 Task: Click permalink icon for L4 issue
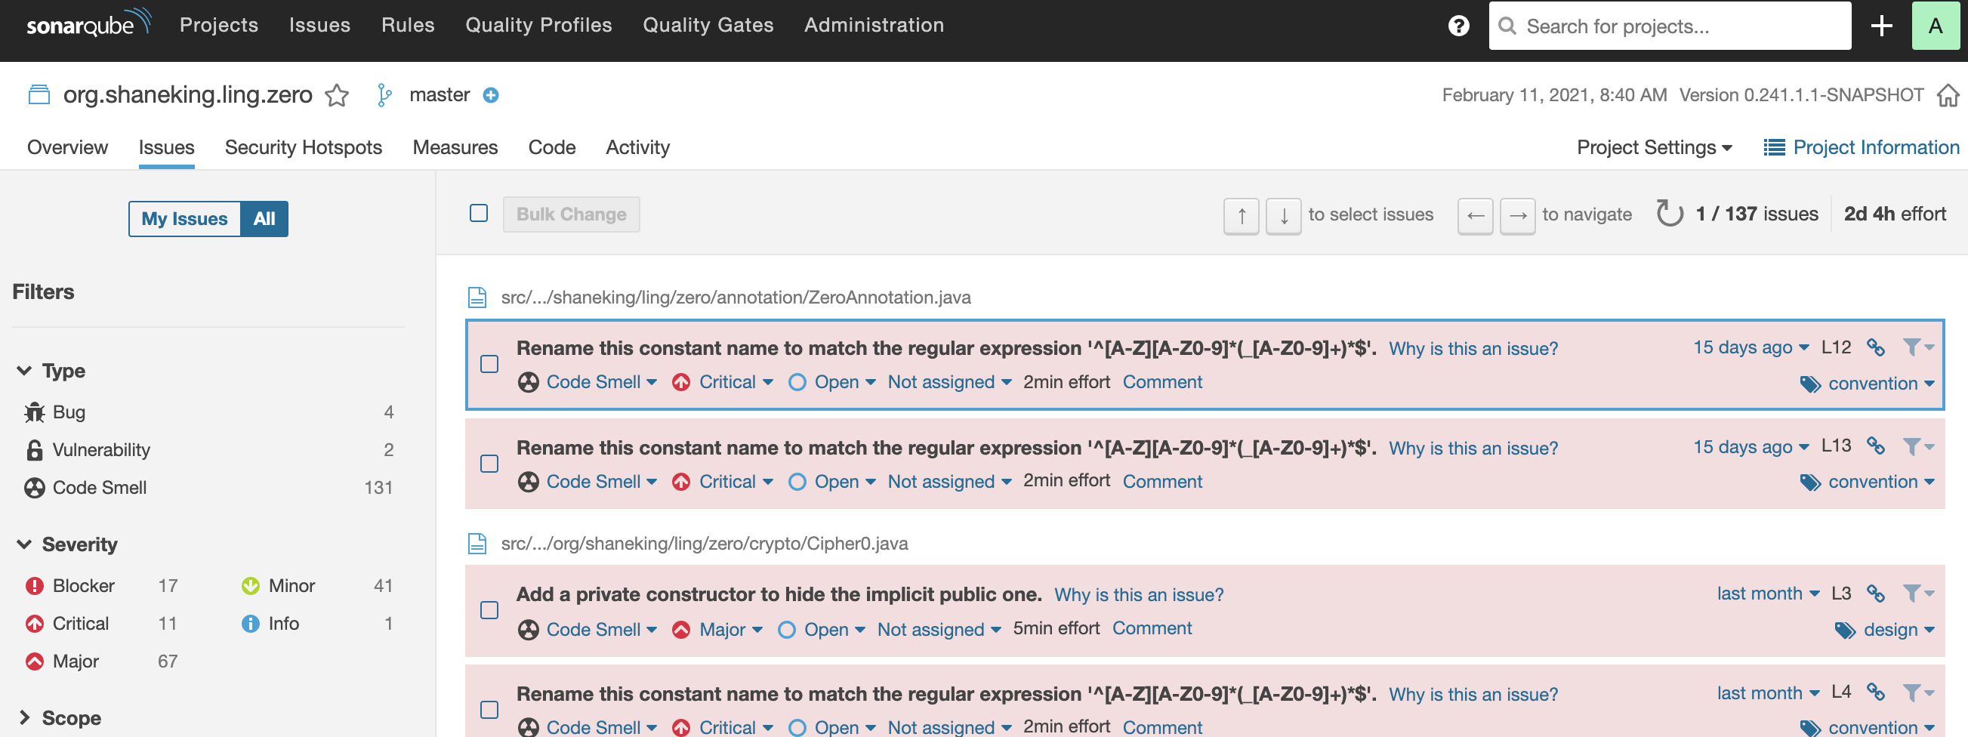point(1876,692)
